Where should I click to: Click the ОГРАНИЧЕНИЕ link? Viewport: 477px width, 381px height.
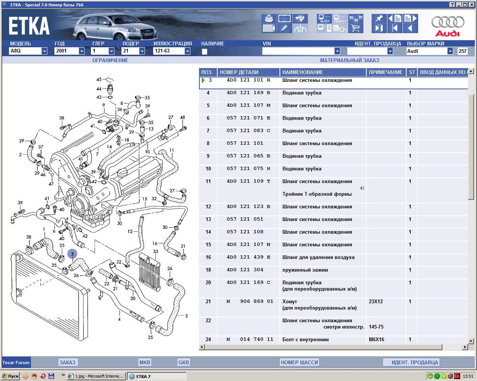(110, 60)
